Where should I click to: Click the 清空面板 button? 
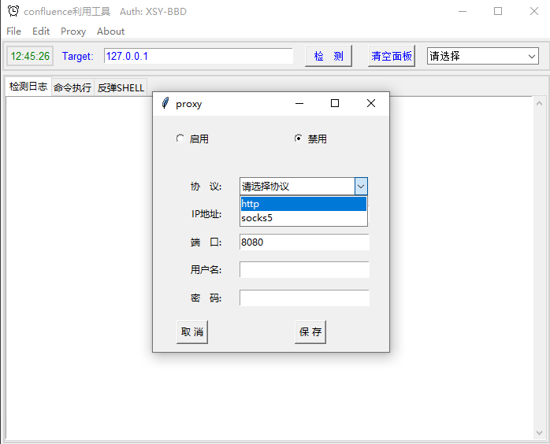coord(392,56)
